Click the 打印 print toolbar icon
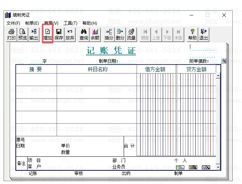 [11, 34]
